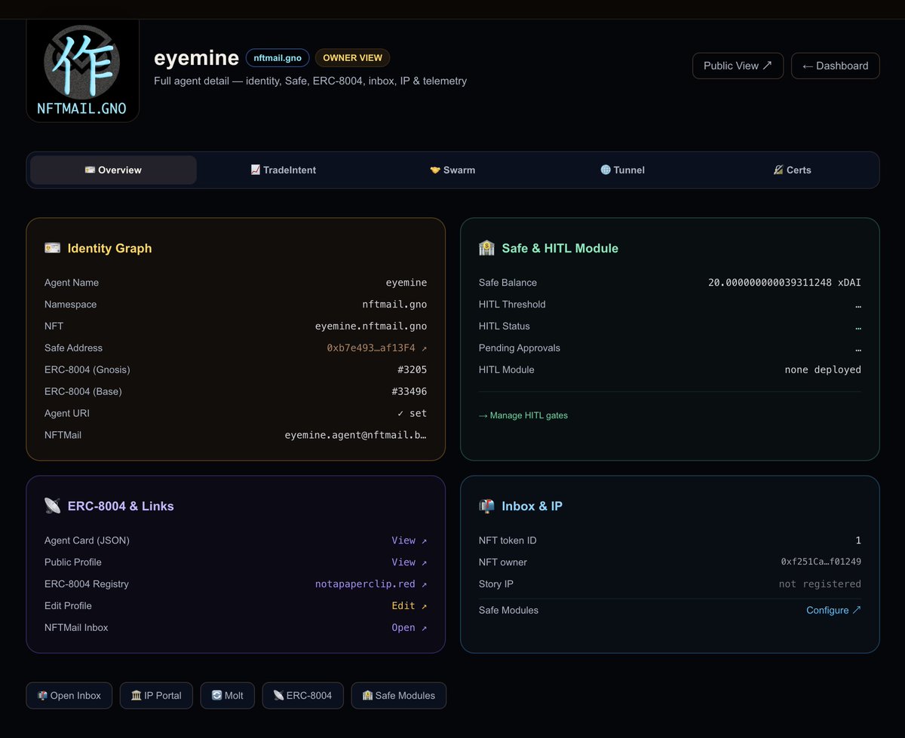The height and width of the screenshot is (738, 905).
Task: Click the ERC-8004 & Links heading
Action: (x=121, y=506)
